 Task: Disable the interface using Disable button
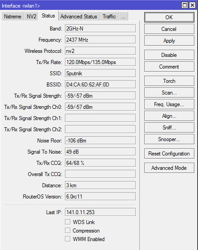(x=169, y=55)
